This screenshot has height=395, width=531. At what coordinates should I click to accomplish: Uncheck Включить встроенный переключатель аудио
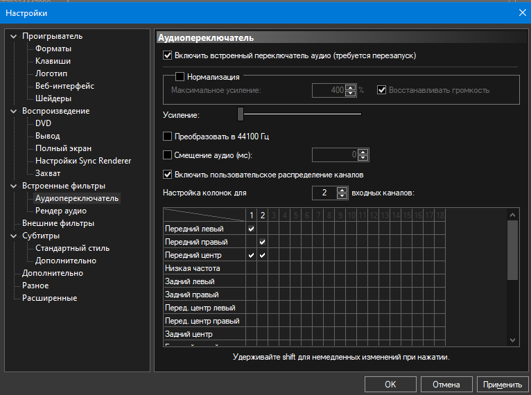coord(167,55)
